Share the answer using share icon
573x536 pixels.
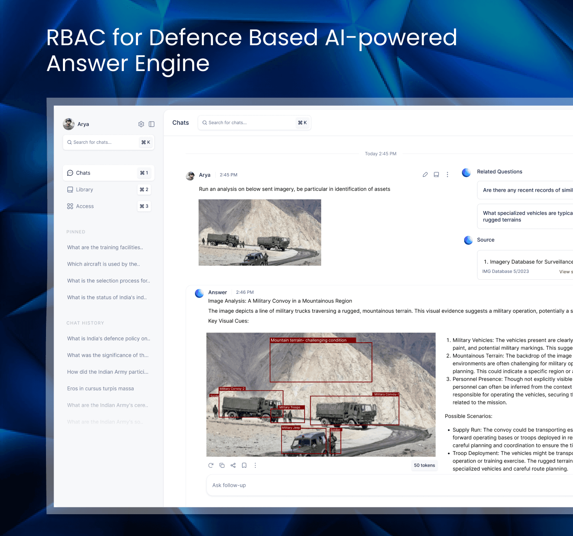coord(233,465)
